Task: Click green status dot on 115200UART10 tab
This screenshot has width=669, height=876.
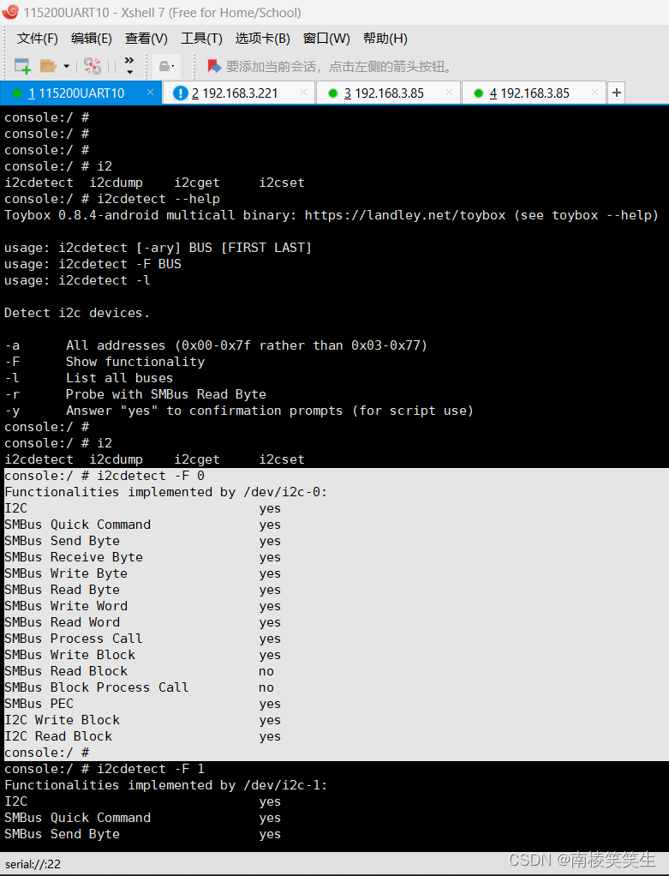Action: coord(17,93)
